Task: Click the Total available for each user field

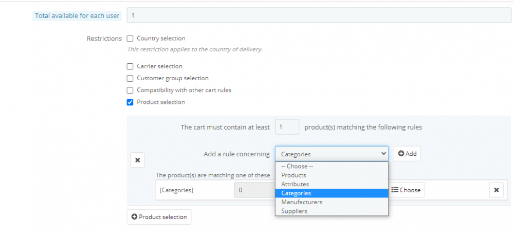Action: point(319,15)
